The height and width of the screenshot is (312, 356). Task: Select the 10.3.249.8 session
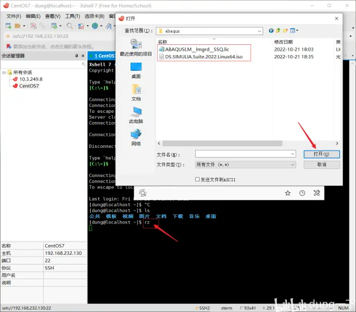coord(31,79)
